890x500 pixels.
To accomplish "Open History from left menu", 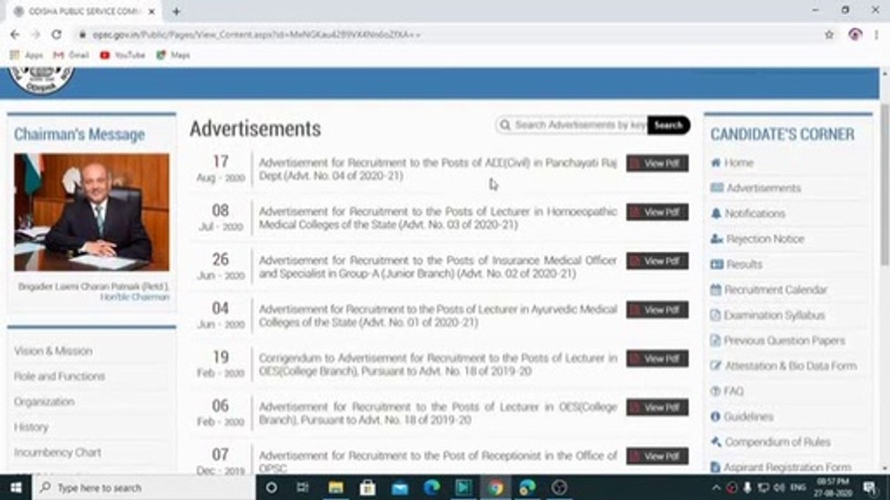I will click(31, 427).
